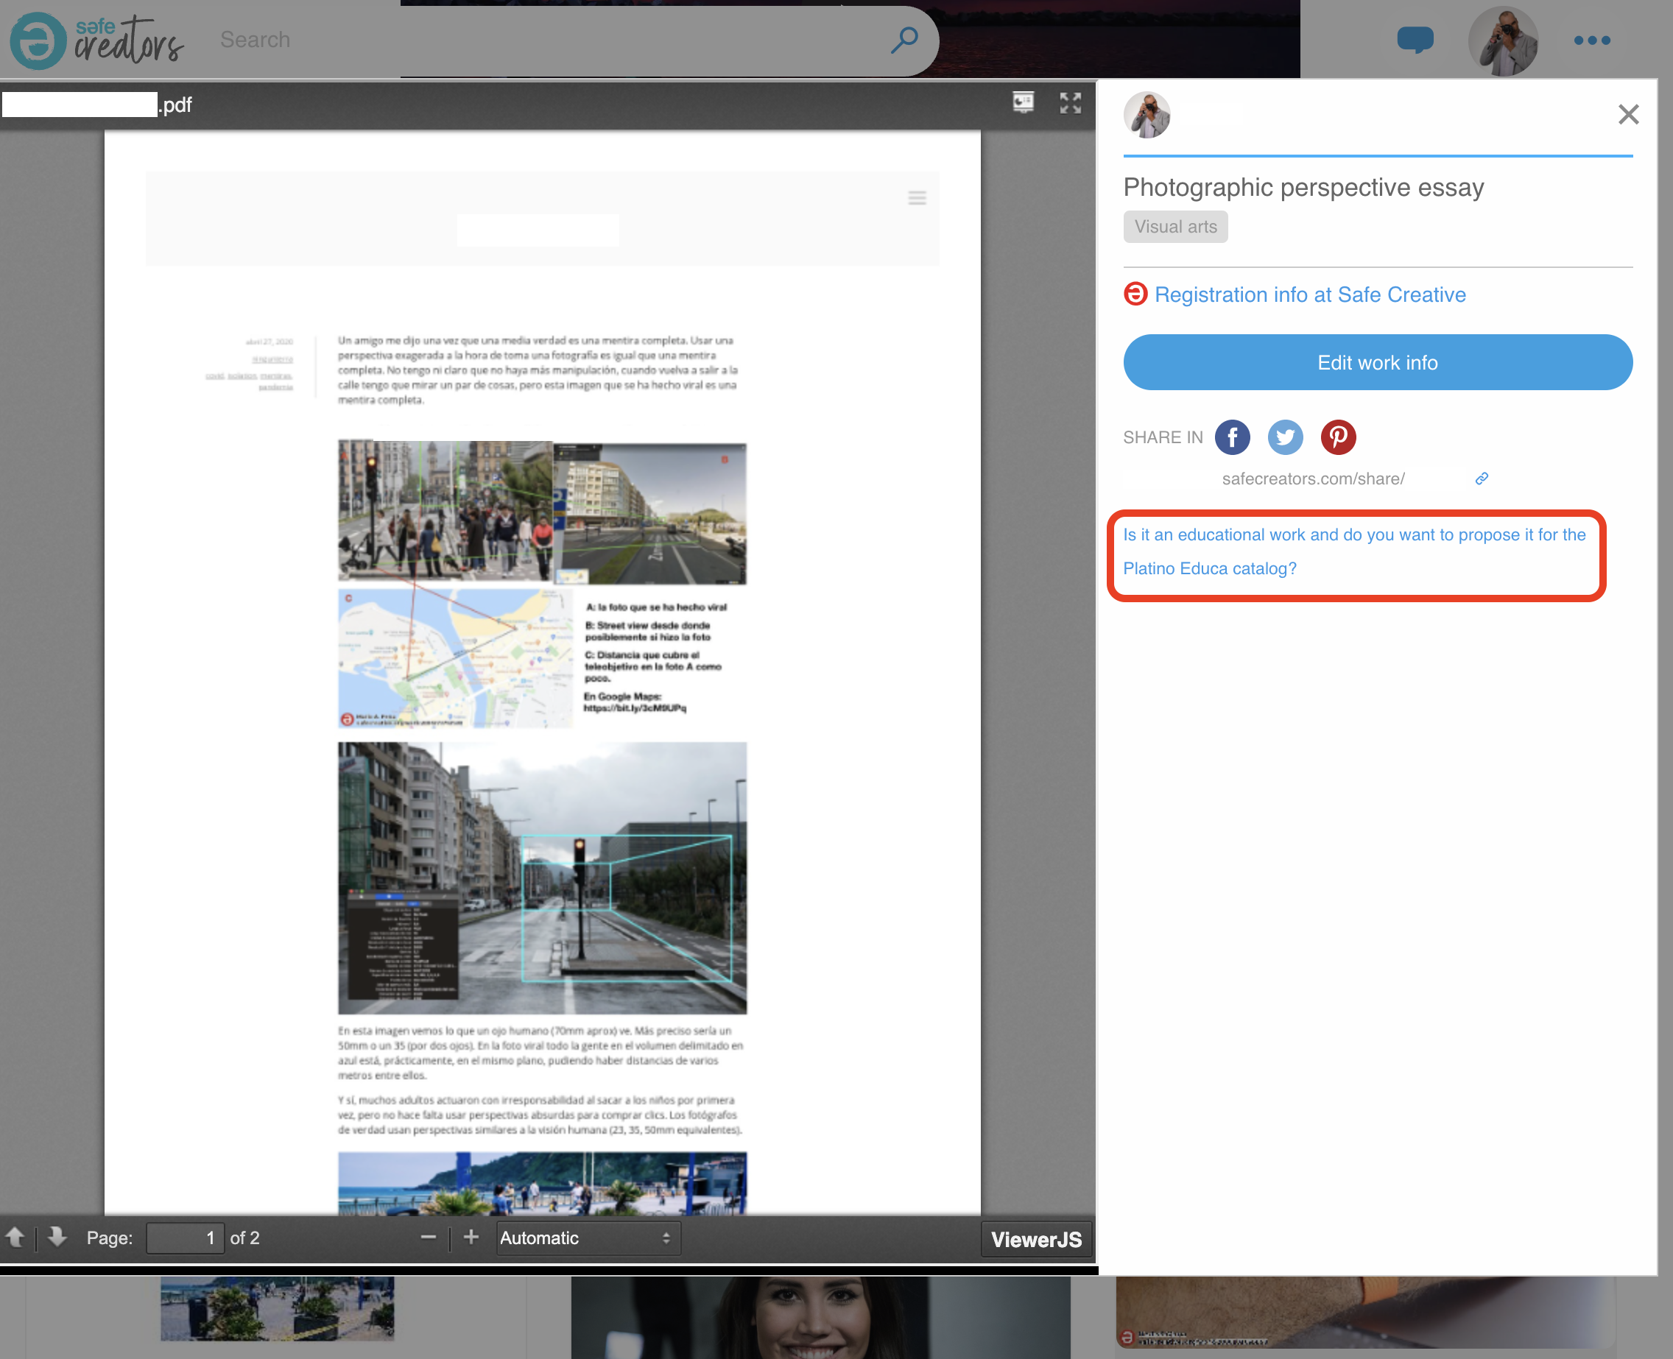Click the search magnifier icon

[904, 39]
